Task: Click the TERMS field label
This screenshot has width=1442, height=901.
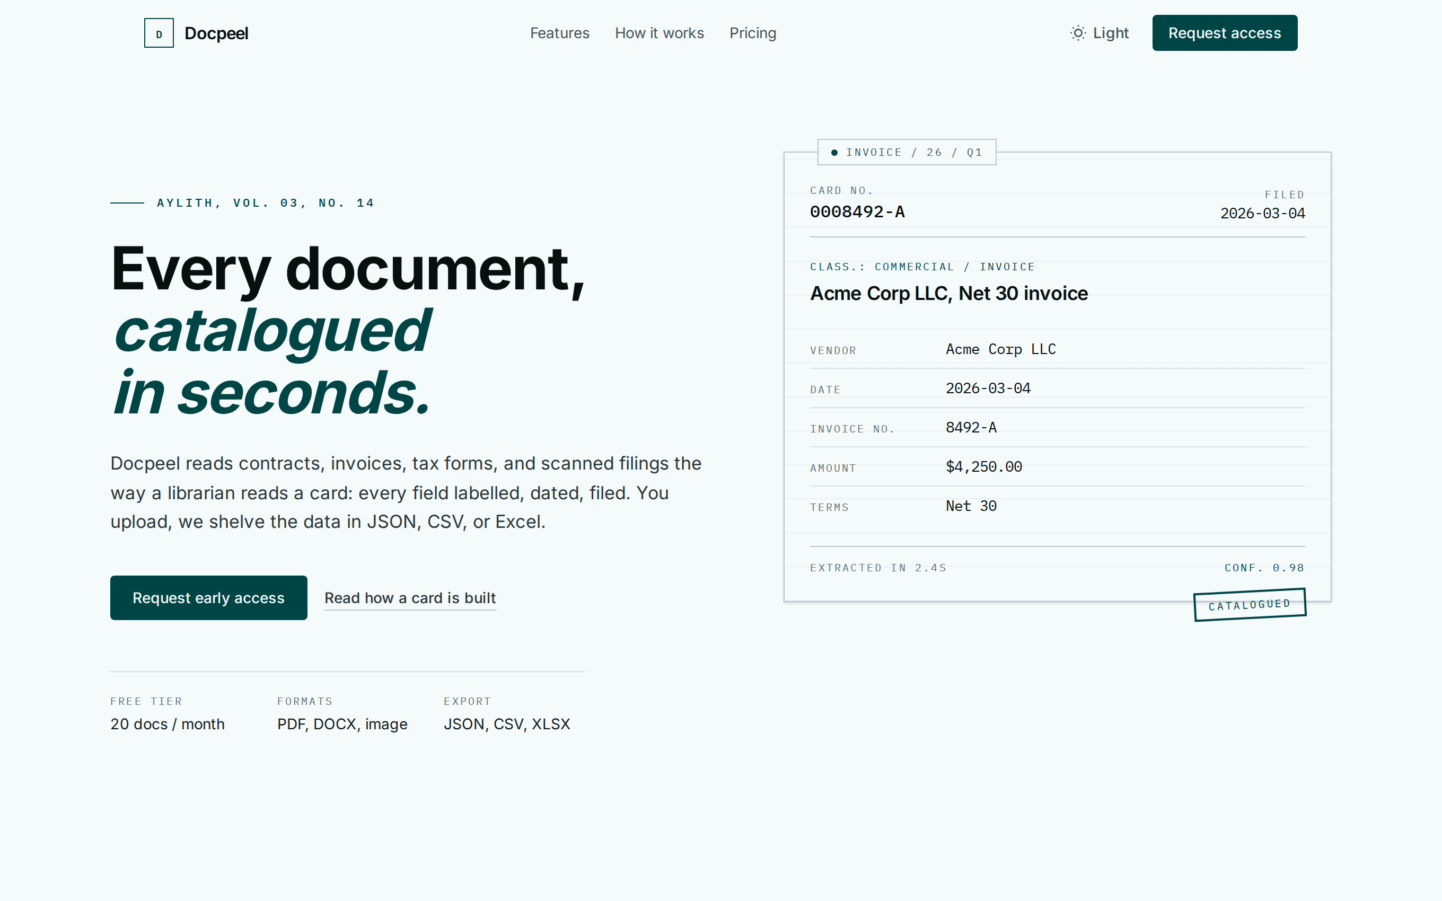Action: pos(829,508)
